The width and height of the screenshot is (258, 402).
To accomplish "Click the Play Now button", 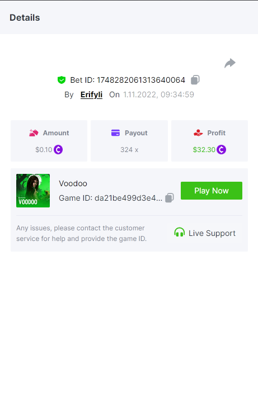I will [x=212, y=191].
